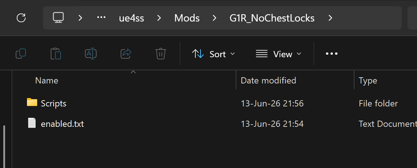This screenshot has width=417, height=168.
Task: Open the Sort dropdown menu
Action: pyautogui.click(x=213, y=54)
